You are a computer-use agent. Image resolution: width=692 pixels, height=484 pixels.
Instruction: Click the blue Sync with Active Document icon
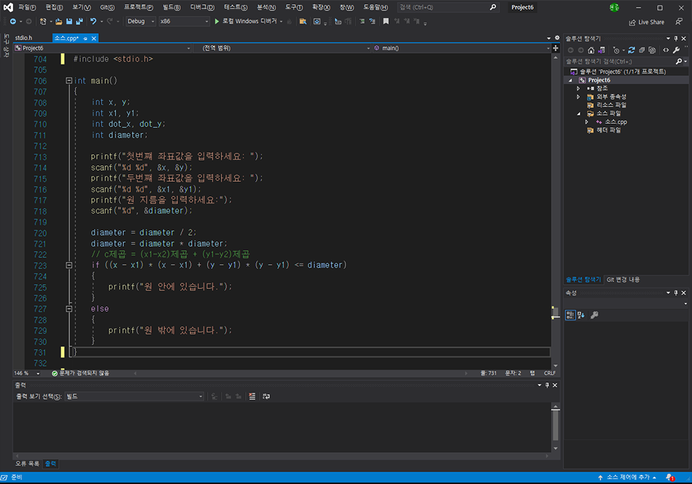(632, 50)
